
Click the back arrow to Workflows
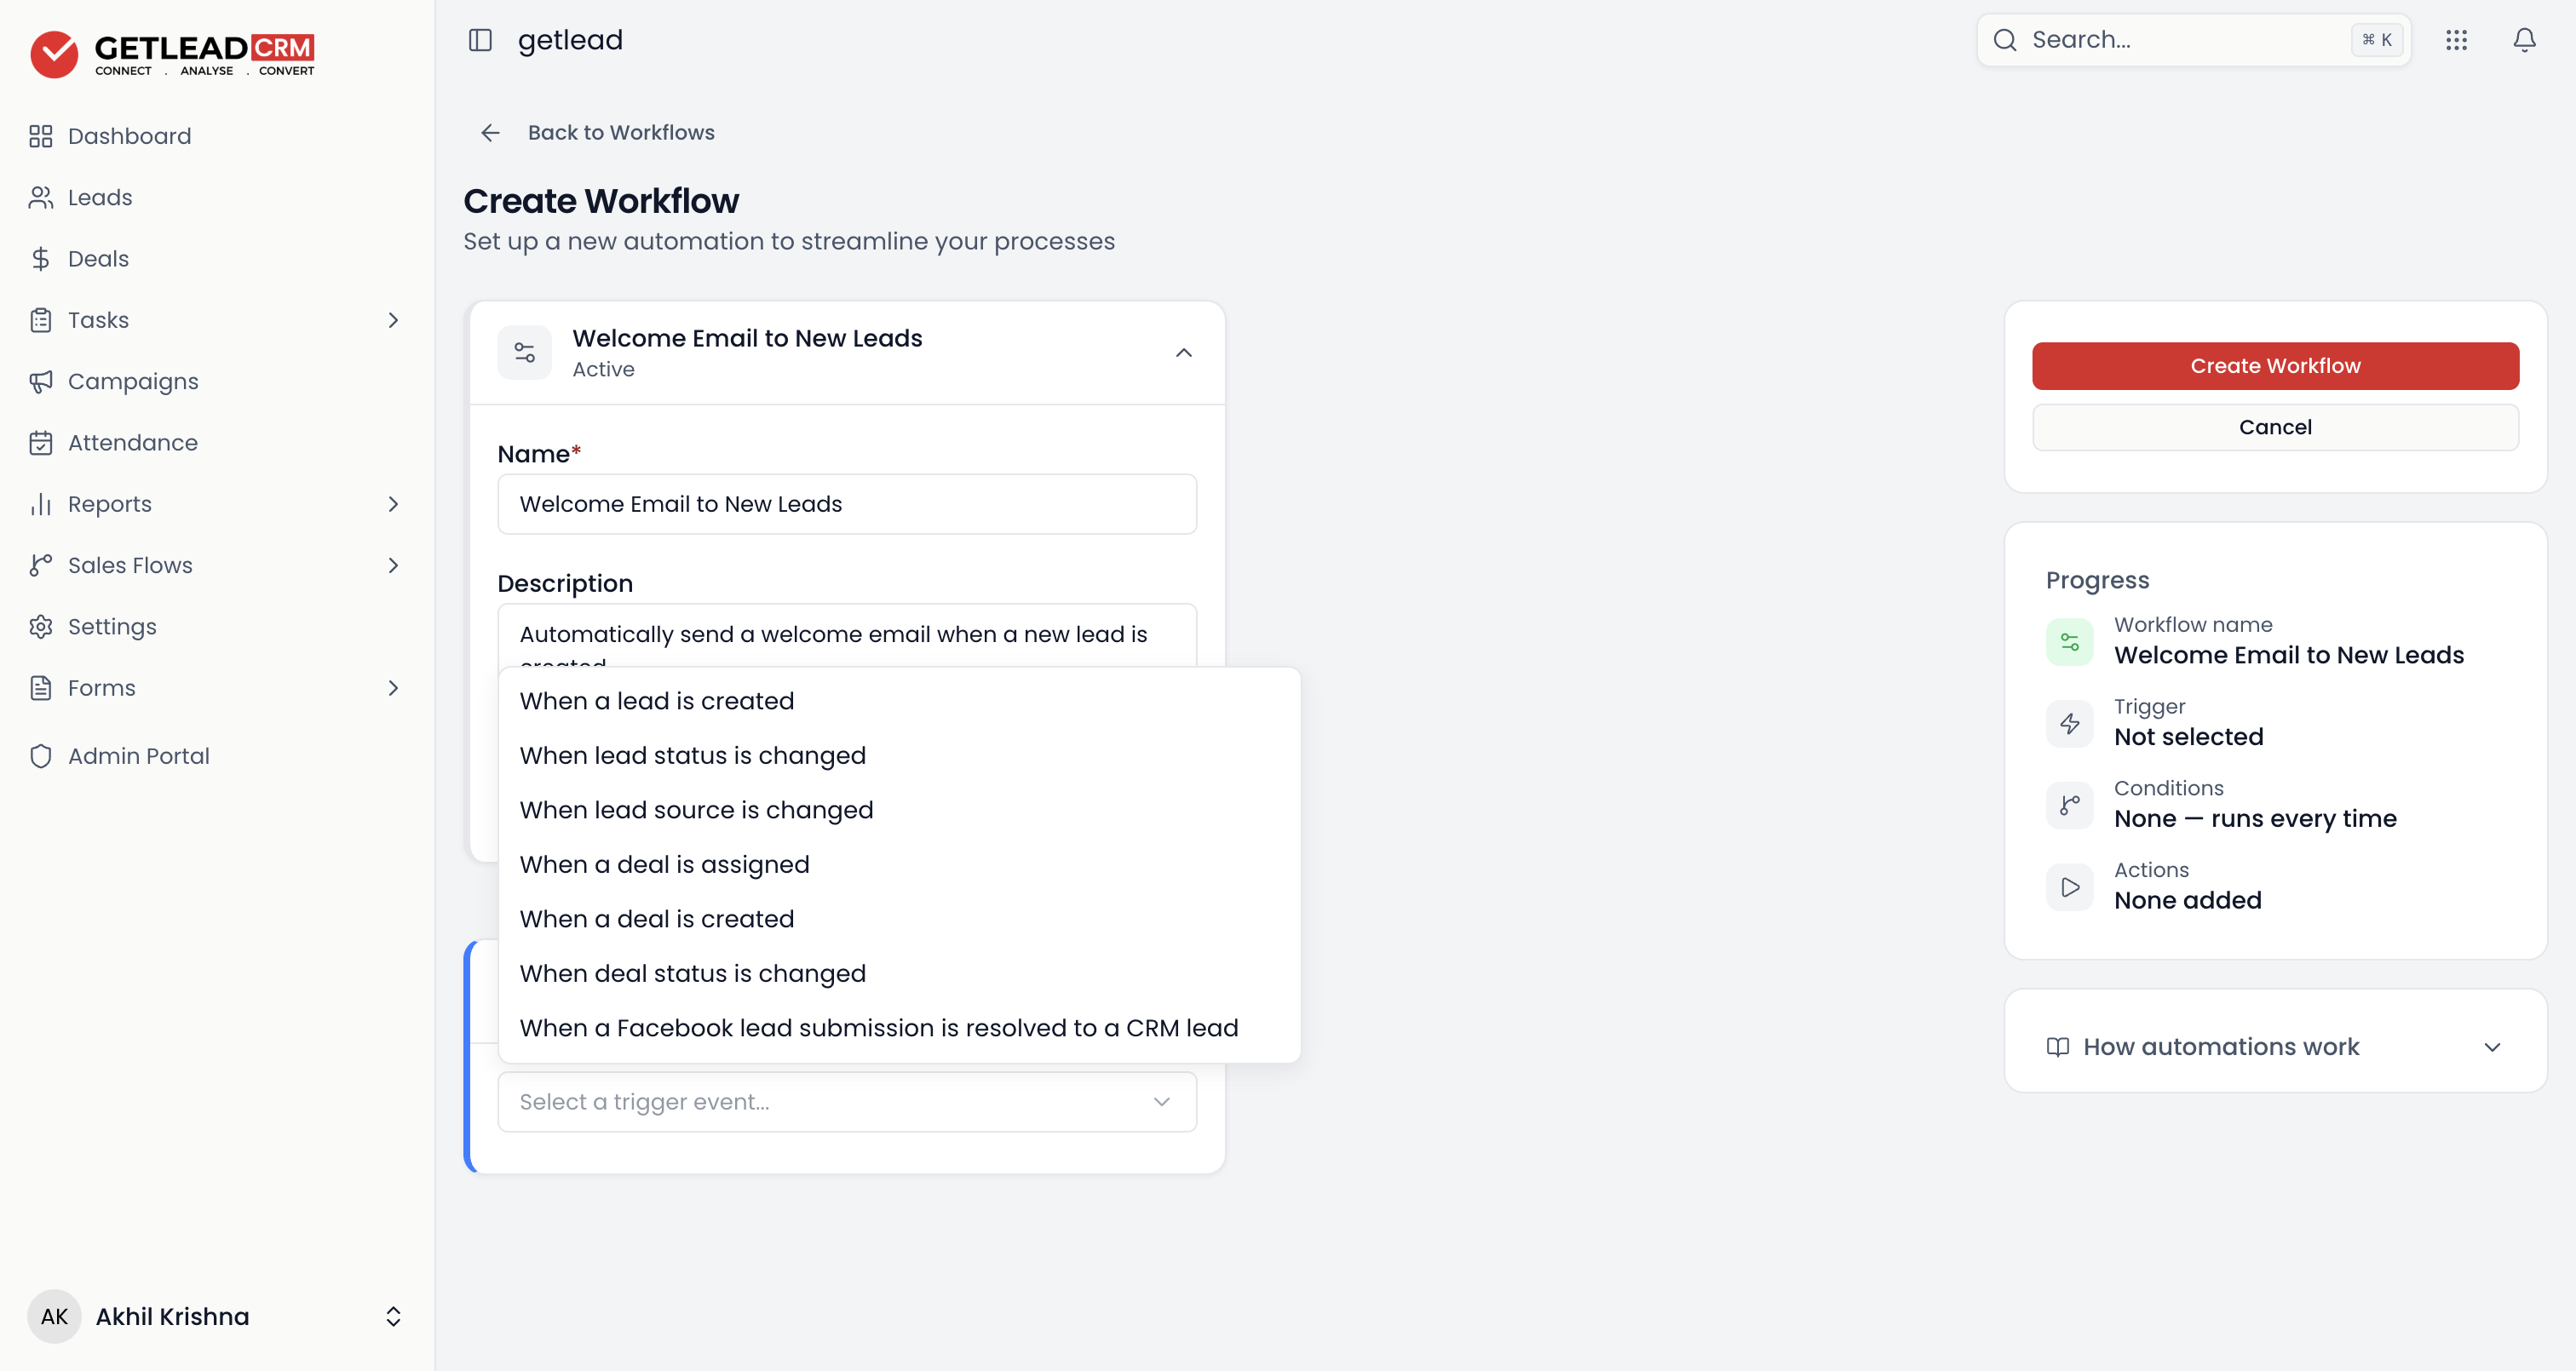pos(490,133)
